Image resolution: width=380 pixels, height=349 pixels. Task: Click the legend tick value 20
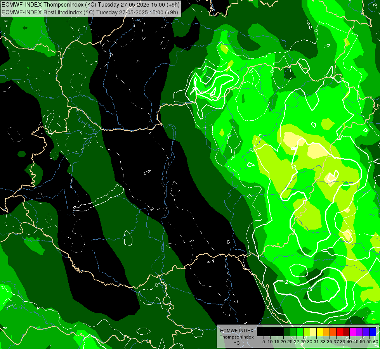(283, 342)
